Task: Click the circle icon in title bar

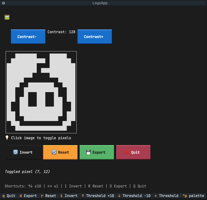Action: pyautogui.click(x=3, y=3)
